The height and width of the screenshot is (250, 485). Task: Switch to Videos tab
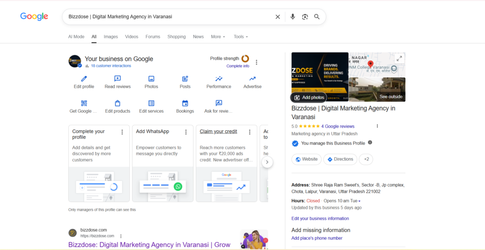(x=132, y=36)
